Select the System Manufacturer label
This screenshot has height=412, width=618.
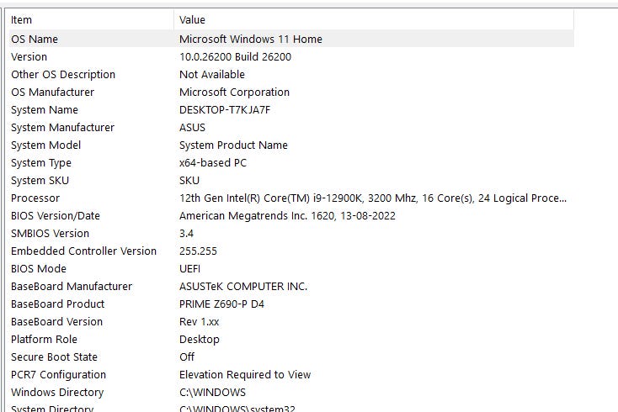click(x=62, y=128)
